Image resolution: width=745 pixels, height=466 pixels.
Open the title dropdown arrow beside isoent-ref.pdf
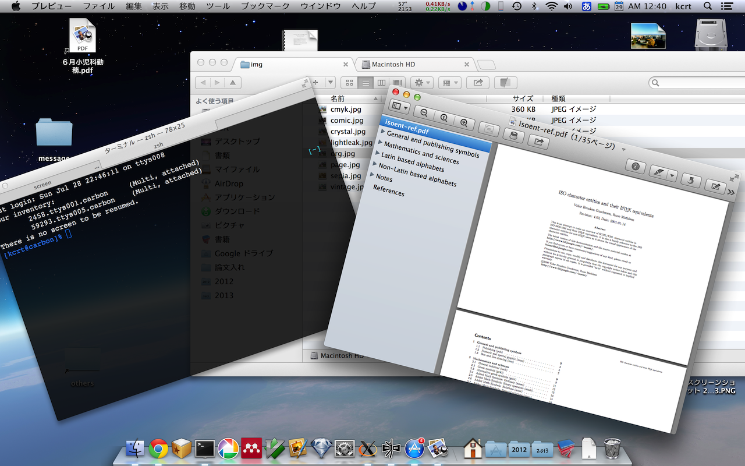(623, 149)
